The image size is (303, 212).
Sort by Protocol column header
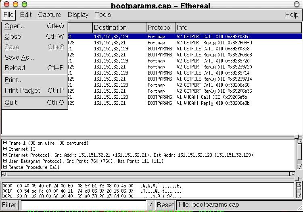click(161, 28)
